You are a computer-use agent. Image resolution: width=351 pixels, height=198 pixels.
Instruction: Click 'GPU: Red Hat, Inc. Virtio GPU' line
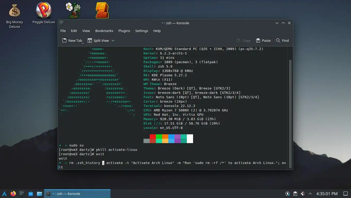coord(173,114)
